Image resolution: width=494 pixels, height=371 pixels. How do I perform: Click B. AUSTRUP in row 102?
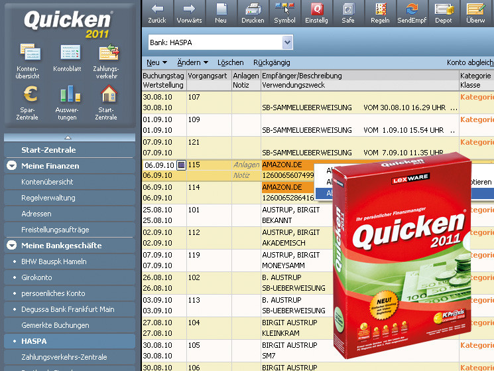click(282, 277)
